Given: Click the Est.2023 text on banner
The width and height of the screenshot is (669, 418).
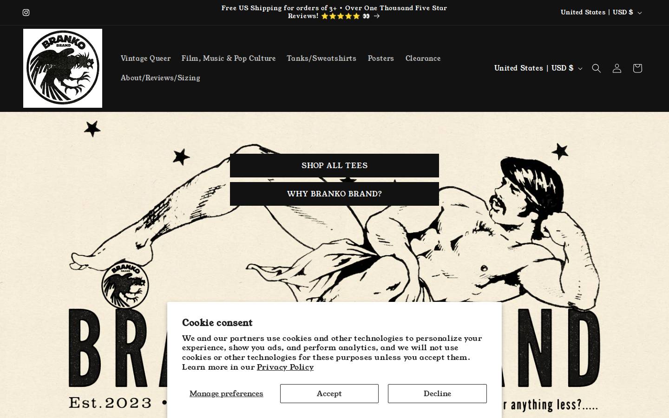Looking at the screenshot, I should click(110, 403).
